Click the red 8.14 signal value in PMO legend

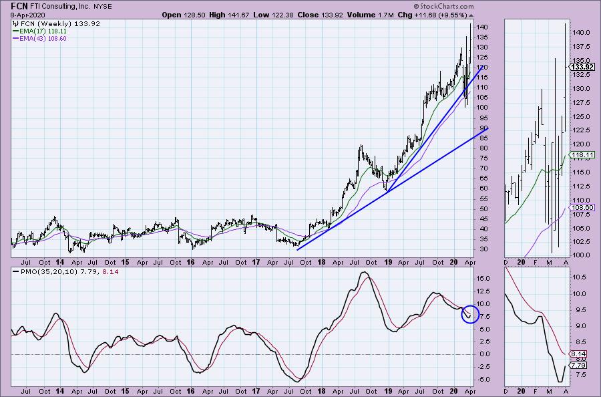(110, 271)
